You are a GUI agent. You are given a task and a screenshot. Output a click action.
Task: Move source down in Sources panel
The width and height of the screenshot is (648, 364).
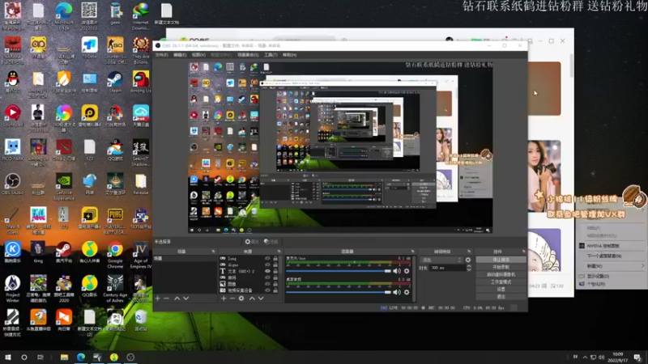tap(261, 298)
